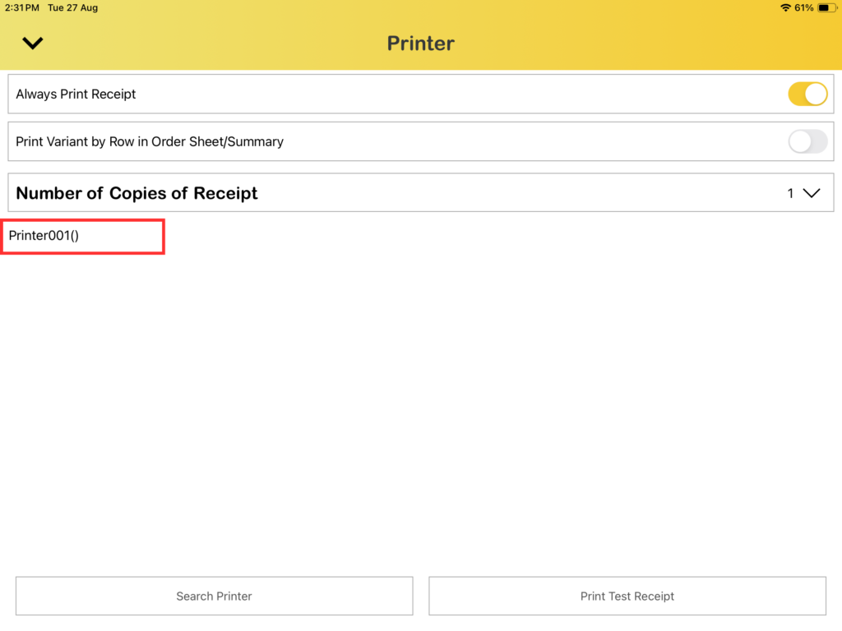Tap the 2:31PM clock in status bar
The height and width of the screenshot is (631, 842).
22,7
